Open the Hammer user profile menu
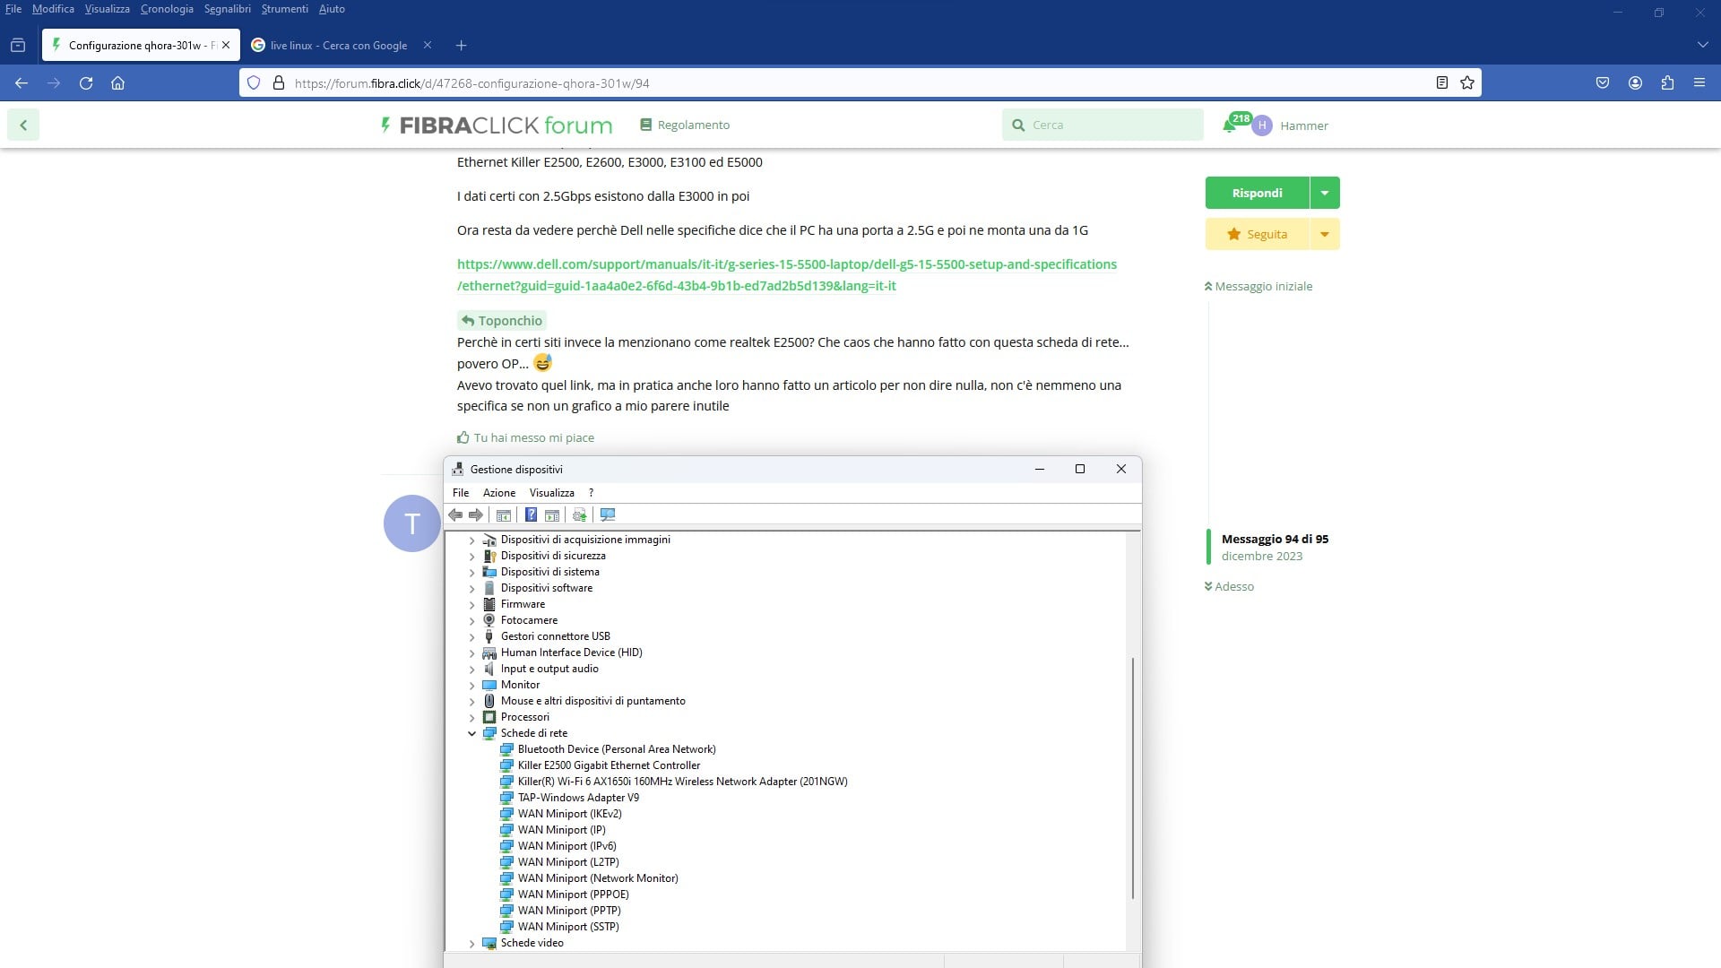 coord(1291,125)
